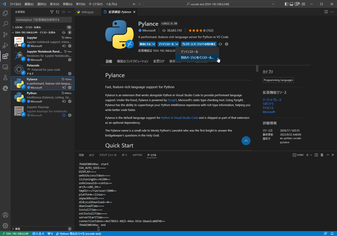Screen dimensions: 337x236
Task: Close the Pylance extension tab
Action: point(134,12)
